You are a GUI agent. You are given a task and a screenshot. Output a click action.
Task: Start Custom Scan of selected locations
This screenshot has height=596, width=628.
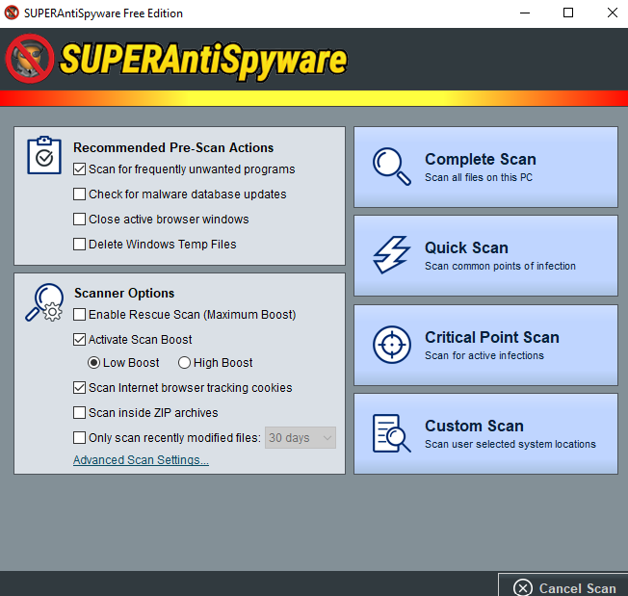tap(485, 434)
